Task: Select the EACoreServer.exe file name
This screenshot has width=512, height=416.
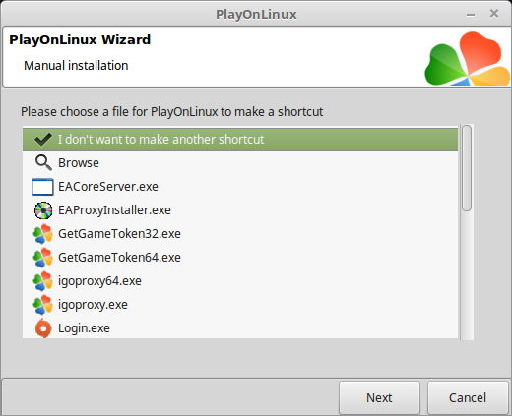Action: (x=108, y=187)
